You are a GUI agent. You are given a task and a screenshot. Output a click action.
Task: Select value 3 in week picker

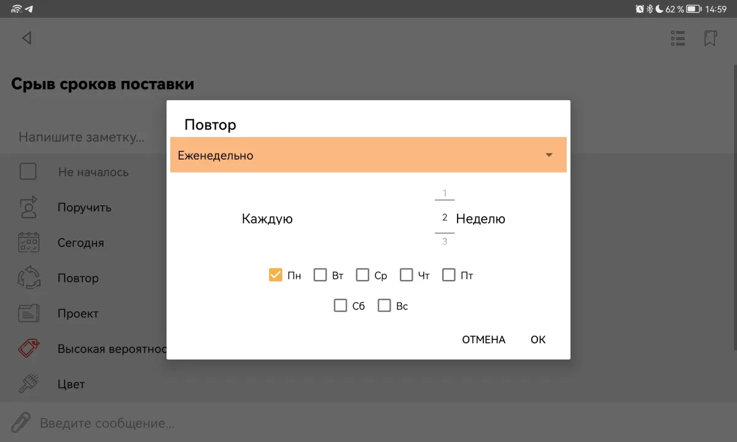[x=445, y=242]
